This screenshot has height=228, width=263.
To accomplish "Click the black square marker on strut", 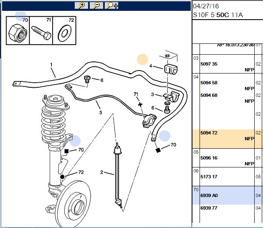I will click(x=67, y=151).
